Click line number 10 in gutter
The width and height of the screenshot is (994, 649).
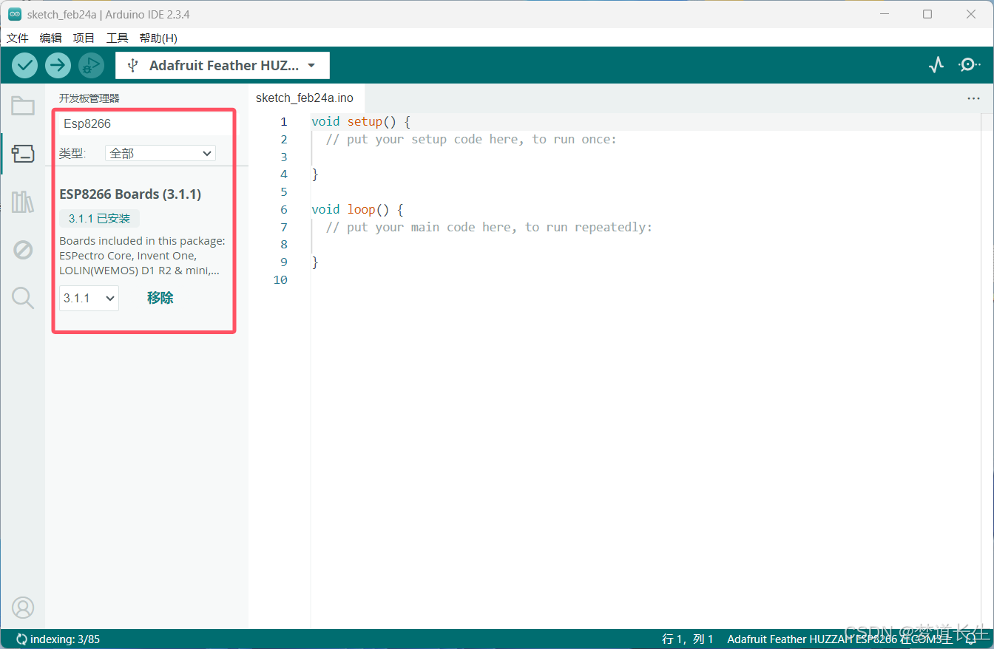tap(280, 279)
